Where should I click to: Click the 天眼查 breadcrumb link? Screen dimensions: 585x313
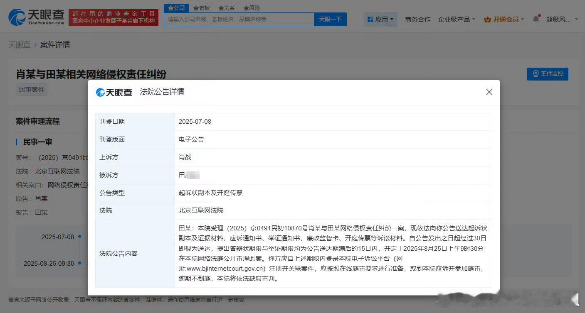pos(19,44)
